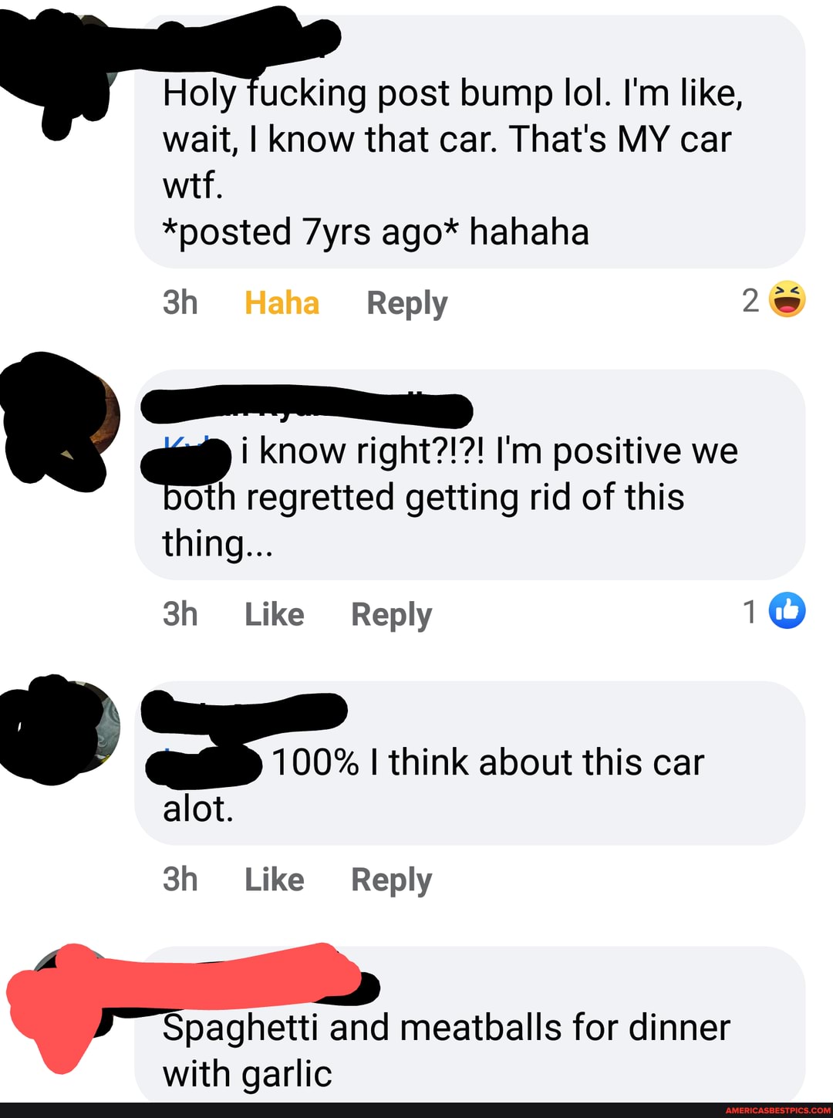Click the laughing Haha reaction emoji
The height and width of the screenshot is (1118, 833).
787,300
